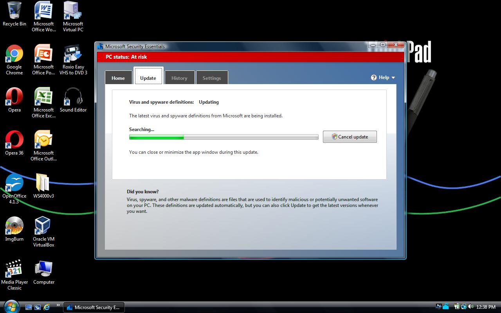
Task: Select the ImgBurn desktop icon
Action: (14, 229)
